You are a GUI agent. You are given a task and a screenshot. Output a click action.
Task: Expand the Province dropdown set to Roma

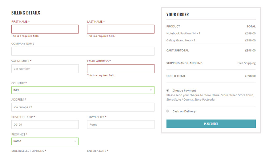pyautogui.click(x=45, y=141)
